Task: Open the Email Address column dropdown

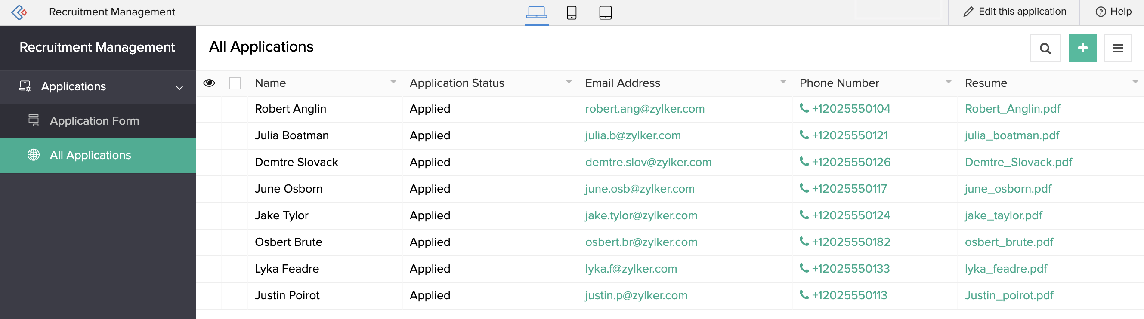Action: click(x=783, y=82)
